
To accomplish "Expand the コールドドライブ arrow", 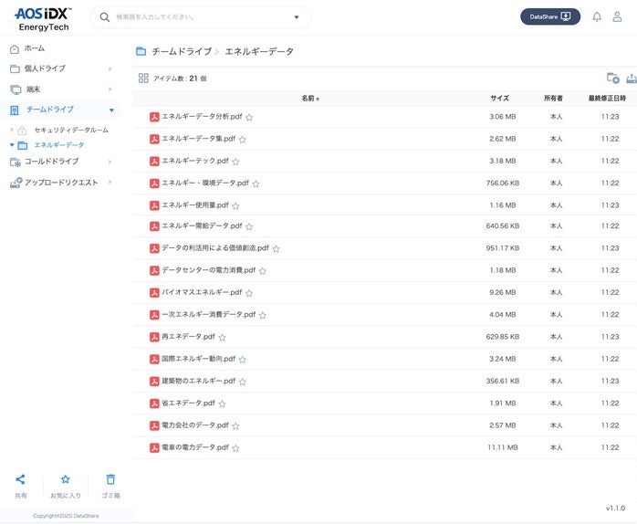I will tap(110, 162).
